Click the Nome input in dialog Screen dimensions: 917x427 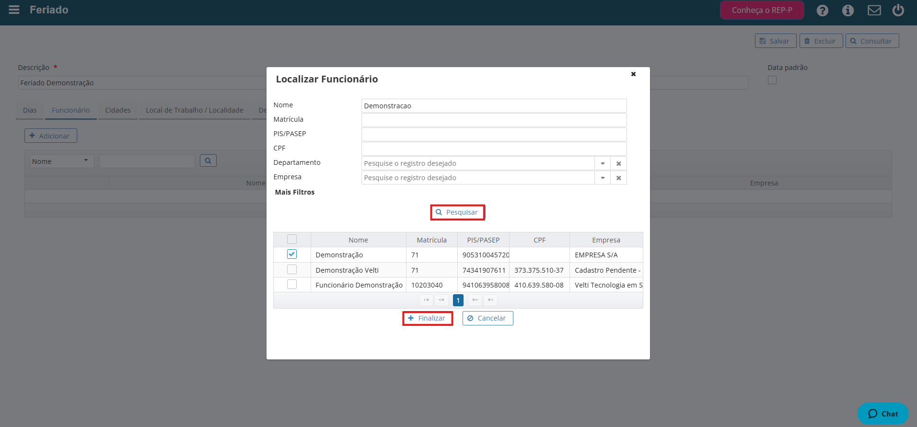point(494,105)
